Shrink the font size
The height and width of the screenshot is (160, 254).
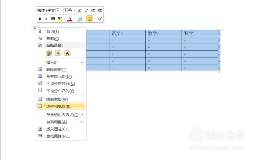tap(86, 11)
